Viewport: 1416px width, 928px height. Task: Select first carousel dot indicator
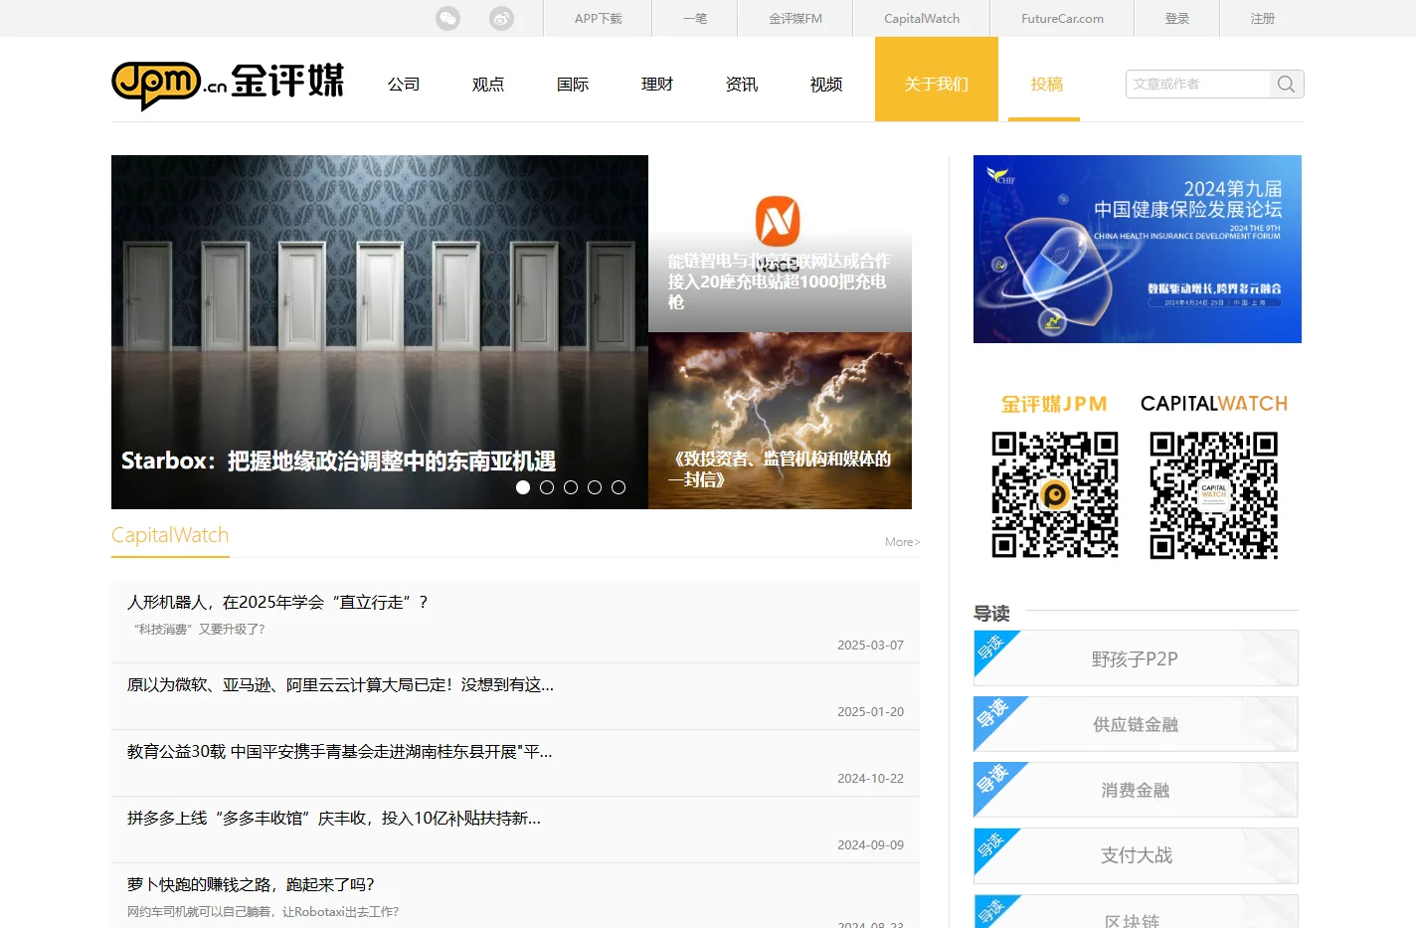pyautogui.click(x=523, y=487)
